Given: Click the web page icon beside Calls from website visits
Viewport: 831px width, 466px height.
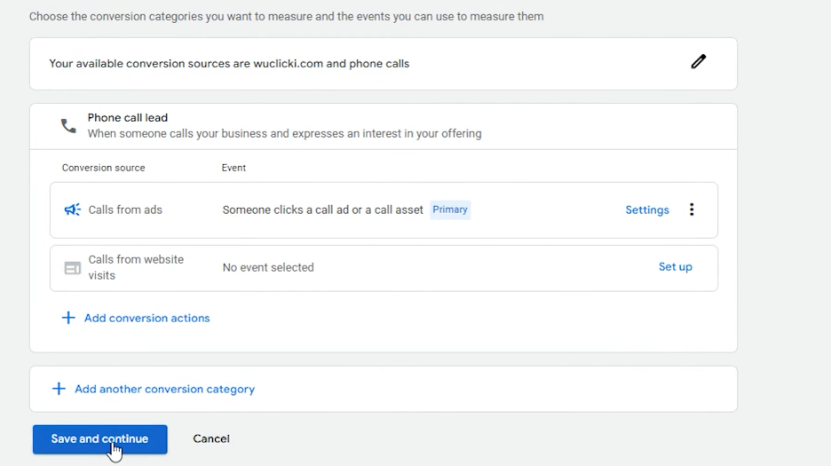Looking at the screenshot, I should (x=73, y=268).
